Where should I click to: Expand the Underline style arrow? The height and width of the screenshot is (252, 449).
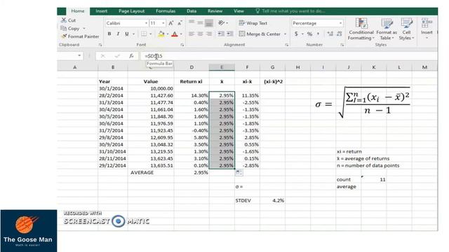pos(133,34)
